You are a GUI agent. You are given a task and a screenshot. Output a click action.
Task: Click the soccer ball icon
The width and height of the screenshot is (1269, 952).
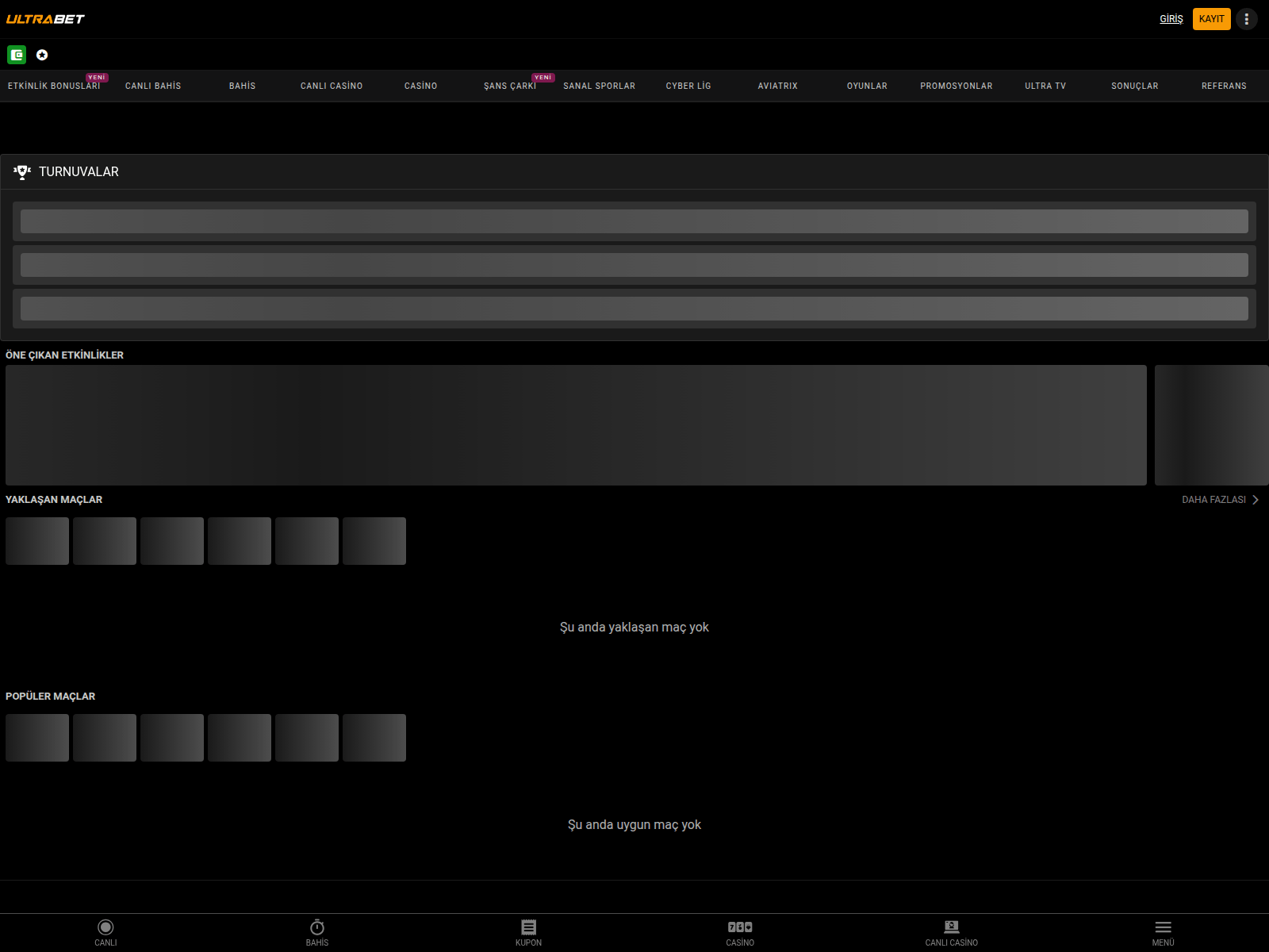(42, 55)
